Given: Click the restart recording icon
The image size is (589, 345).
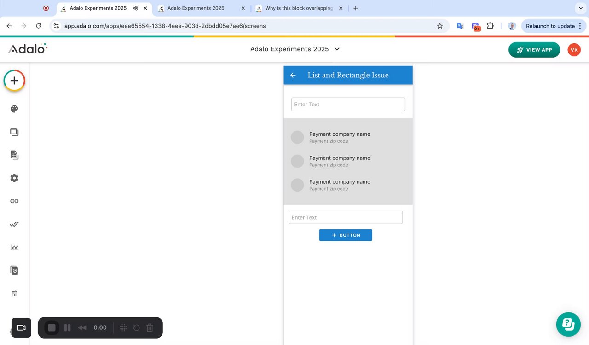Looking at the screenshot, I should point(137,327).
